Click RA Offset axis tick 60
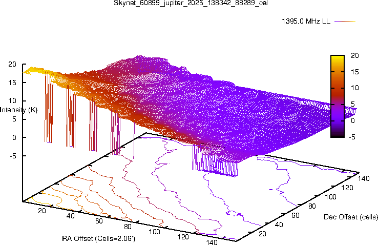The width and height of the screenshot is (378, 245). click(99, 221)
